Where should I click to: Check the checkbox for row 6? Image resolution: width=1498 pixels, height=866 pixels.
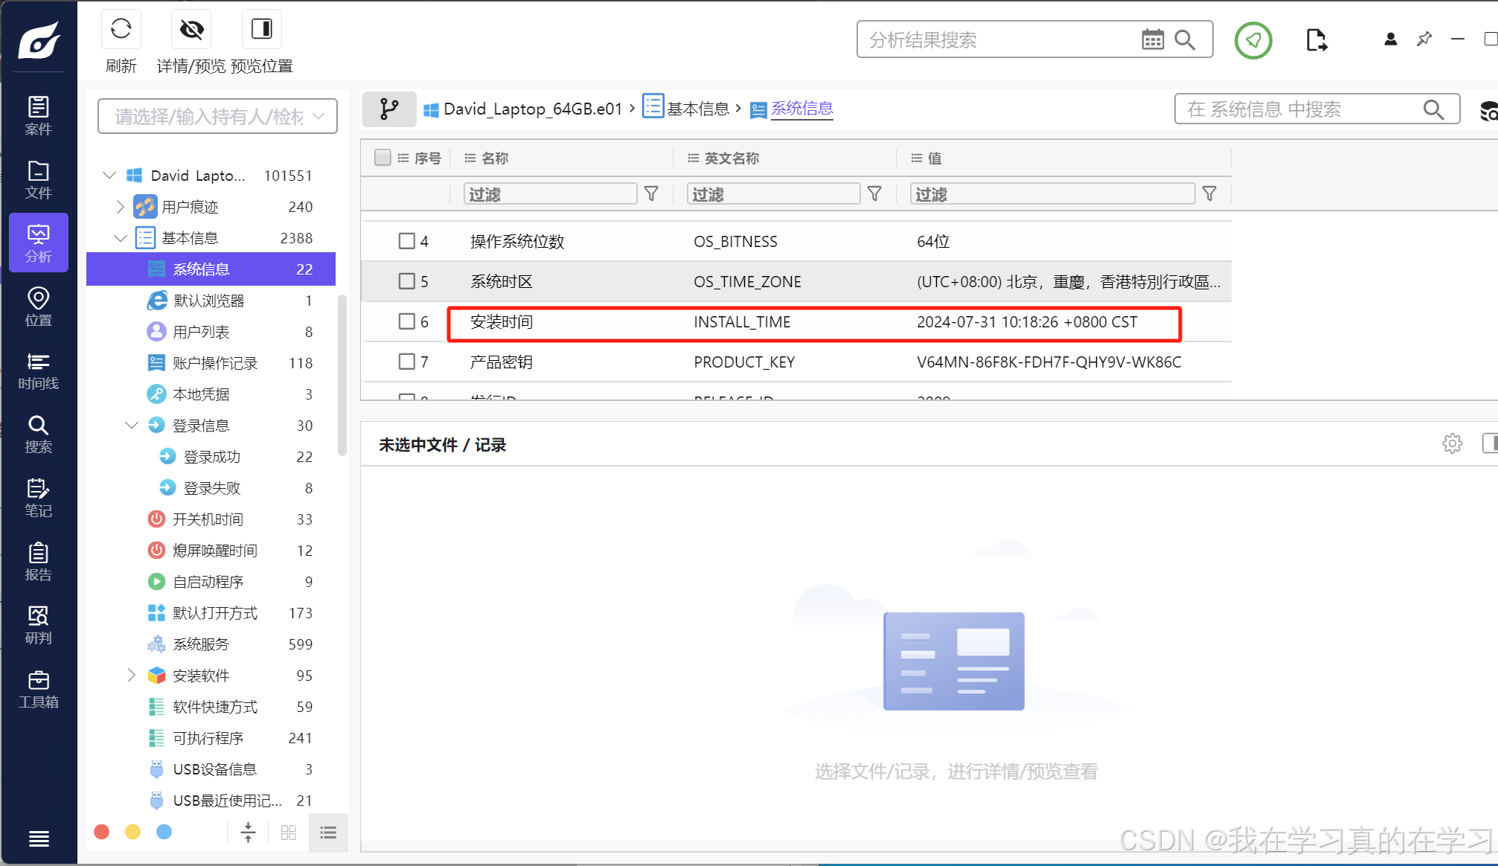point(406,321)
